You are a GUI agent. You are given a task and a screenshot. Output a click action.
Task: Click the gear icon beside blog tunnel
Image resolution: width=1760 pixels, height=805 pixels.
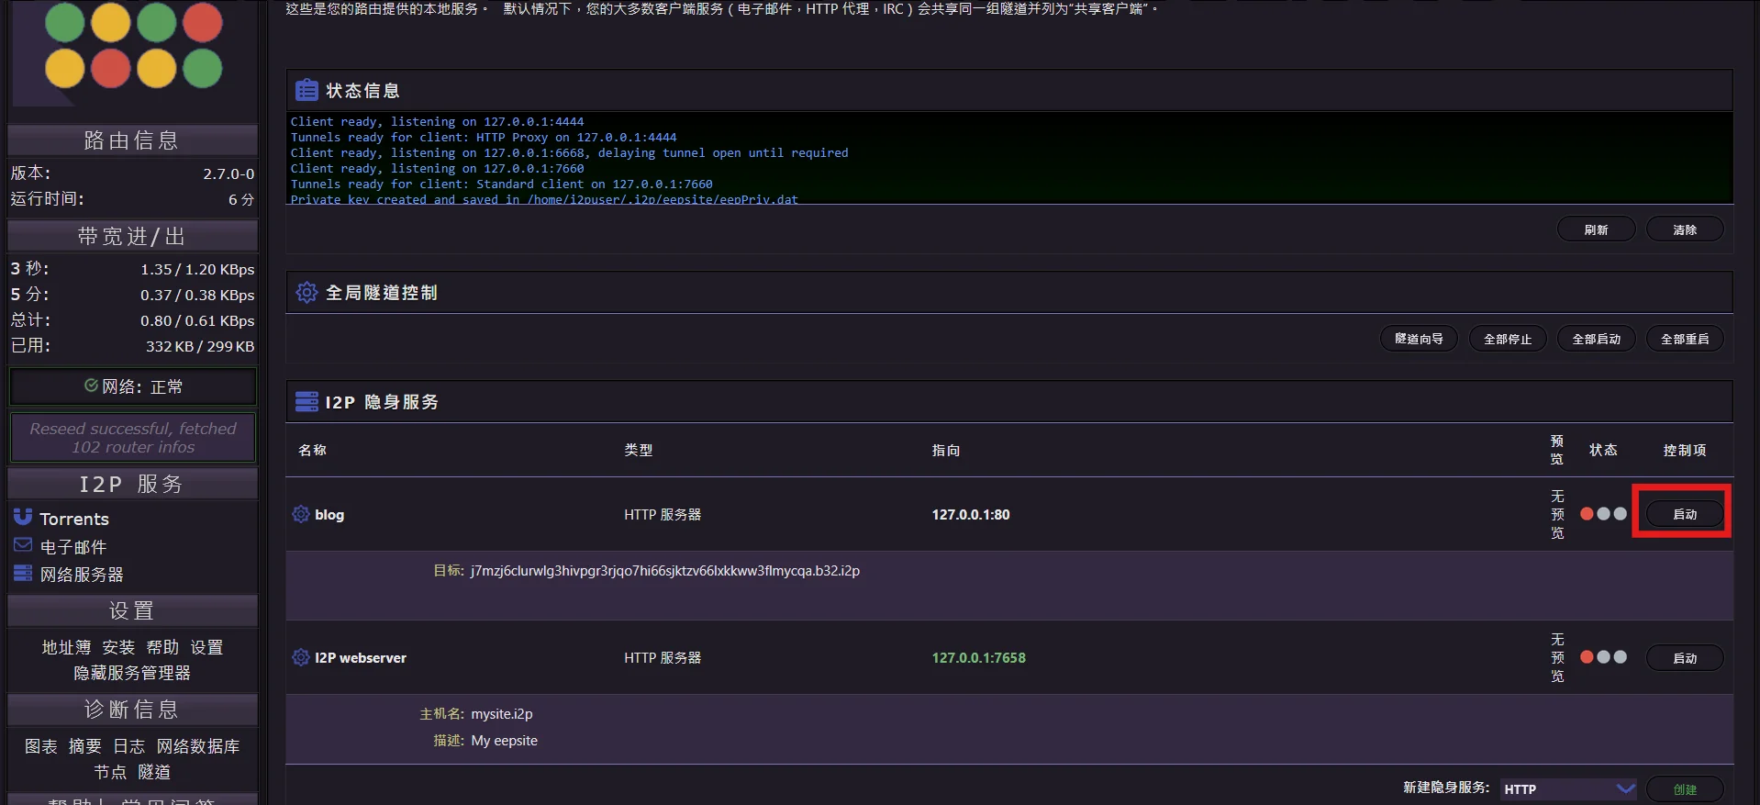pyautogui.click(x=300, y=514)
